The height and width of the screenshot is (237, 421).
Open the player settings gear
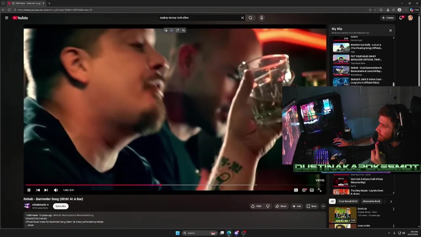coord(304,190)
